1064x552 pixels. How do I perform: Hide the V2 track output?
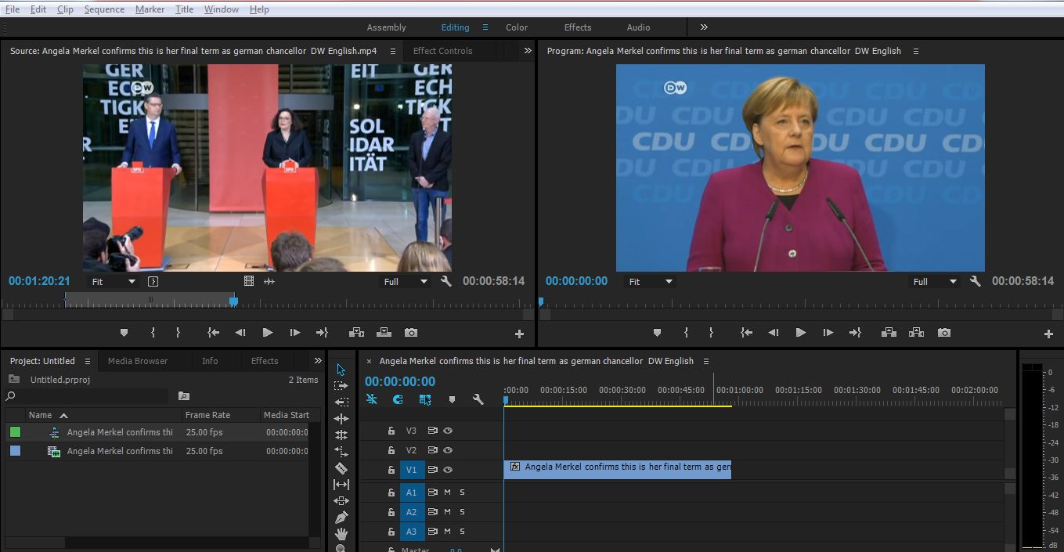pos(448,450)
